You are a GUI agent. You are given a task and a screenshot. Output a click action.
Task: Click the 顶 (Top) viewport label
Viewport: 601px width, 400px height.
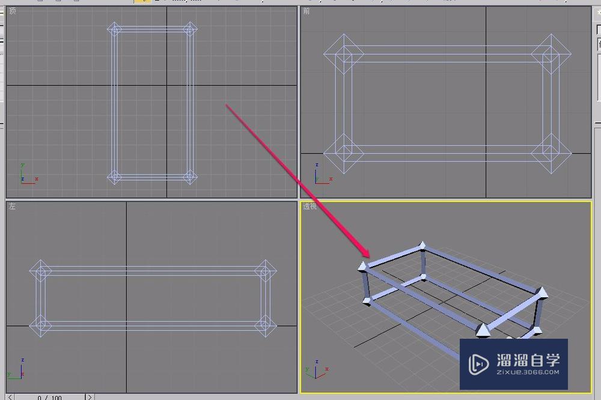12,11
